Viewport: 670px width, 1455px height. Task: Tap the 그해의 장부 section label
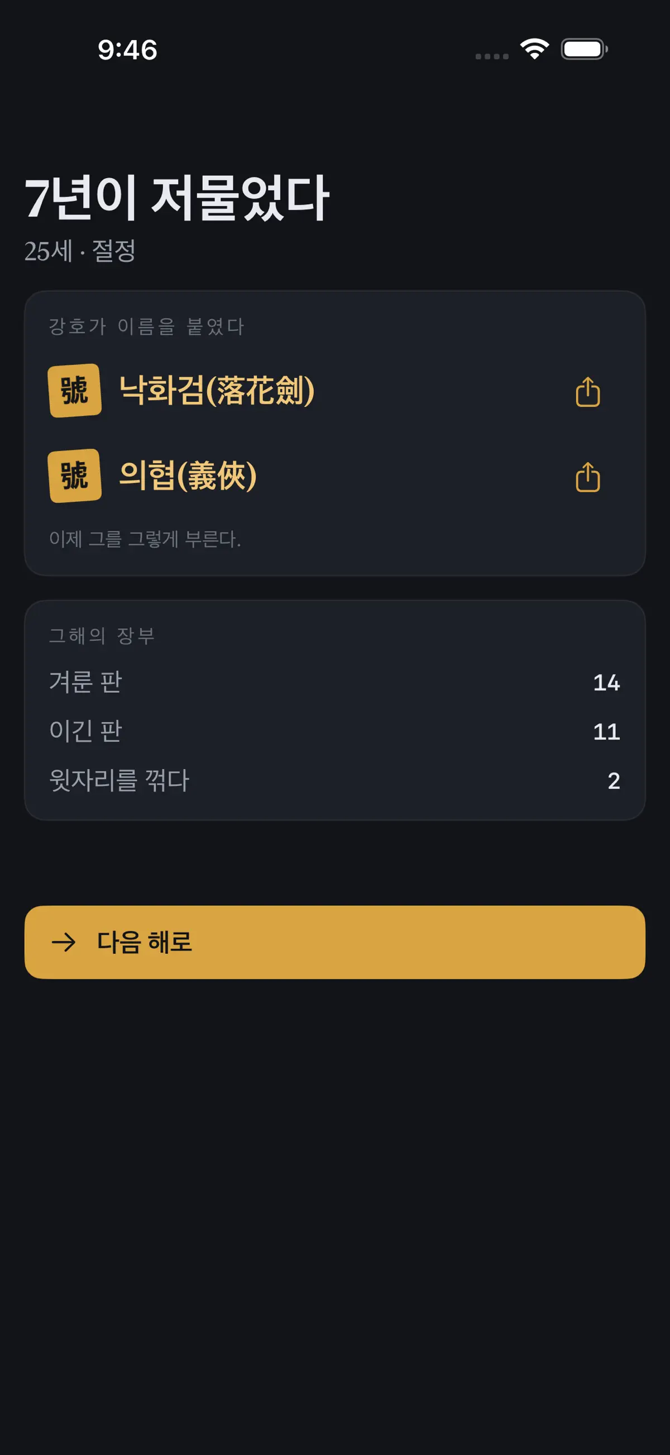click(102, 636)
